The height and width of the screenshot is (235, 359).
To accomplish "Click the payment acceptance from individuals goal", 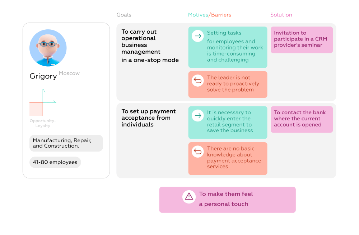I will click(149, 118).
